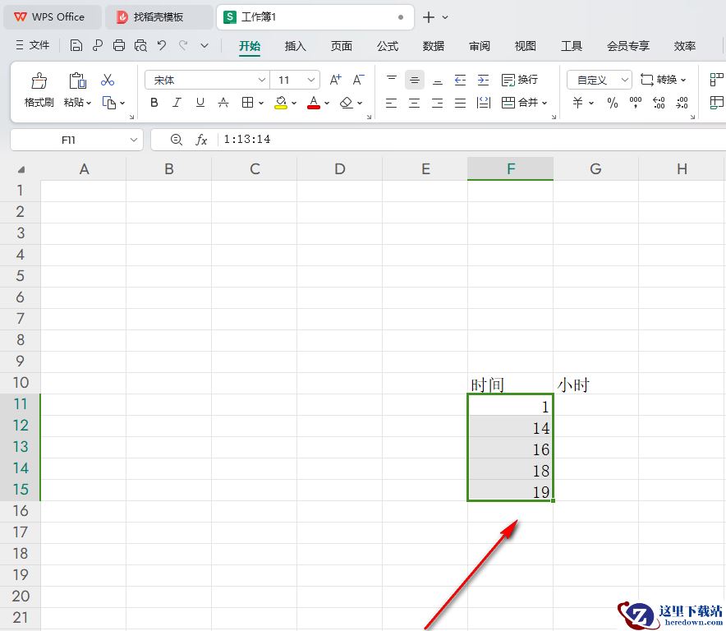Viewport: 726px width, 631px height.
Task: Toggle vertical middle alignment
Action: coord(415,81)
